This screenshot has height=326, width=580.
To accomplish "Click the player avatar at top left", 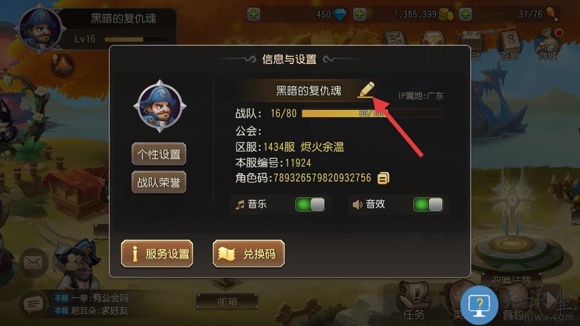I will [x=40, y=29].
